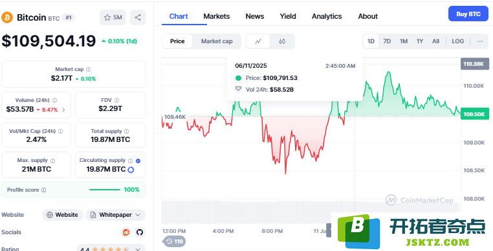Image resolution: width=493 pixels, height=251 pixels.
Task: Expand the Whitepaper dropdown
Action: click(x=115, y=215)
